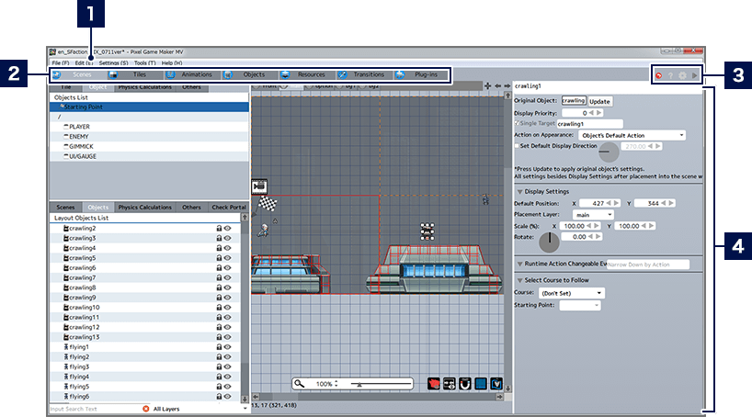The image size is (752, 417).
Task: Open the Scenes editor tab
Action: pyautogui.click(x=78, y=74)
